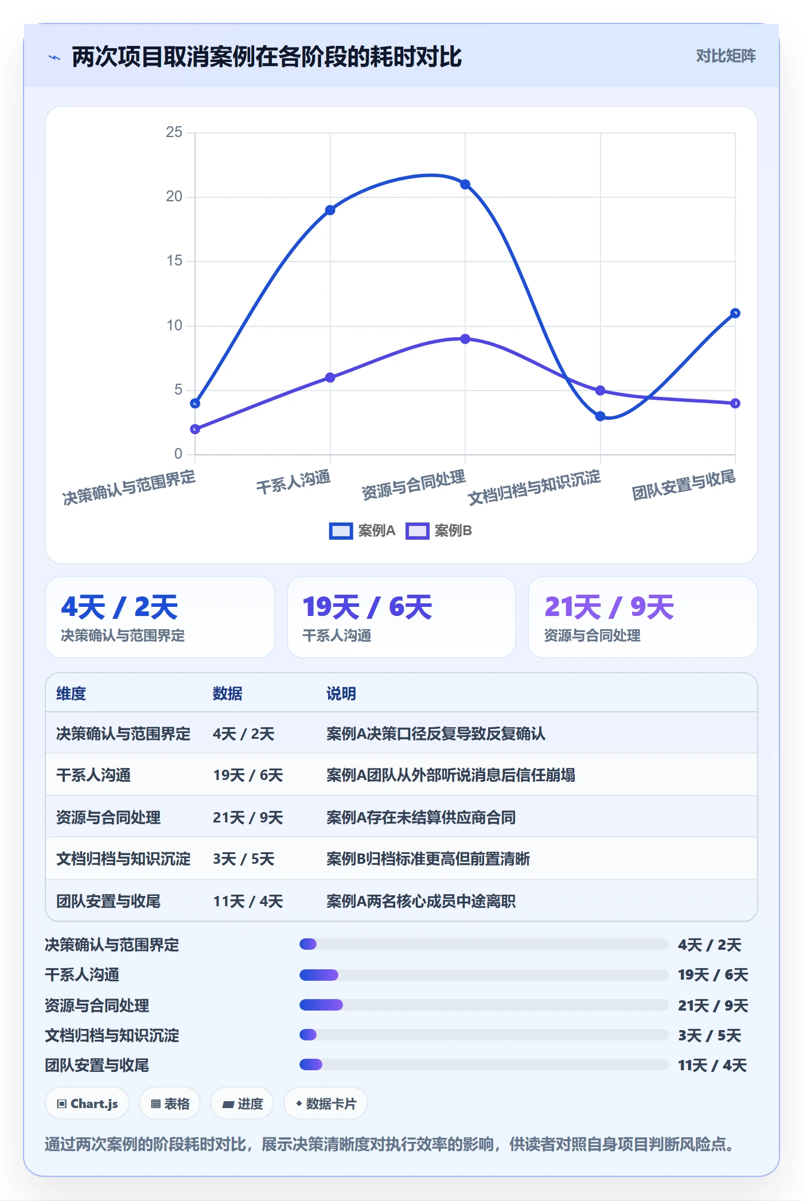Screen dimensions: 803x1201
Task: Select text 案例A存在未结算供应商合同
Action: pos(421,817)
